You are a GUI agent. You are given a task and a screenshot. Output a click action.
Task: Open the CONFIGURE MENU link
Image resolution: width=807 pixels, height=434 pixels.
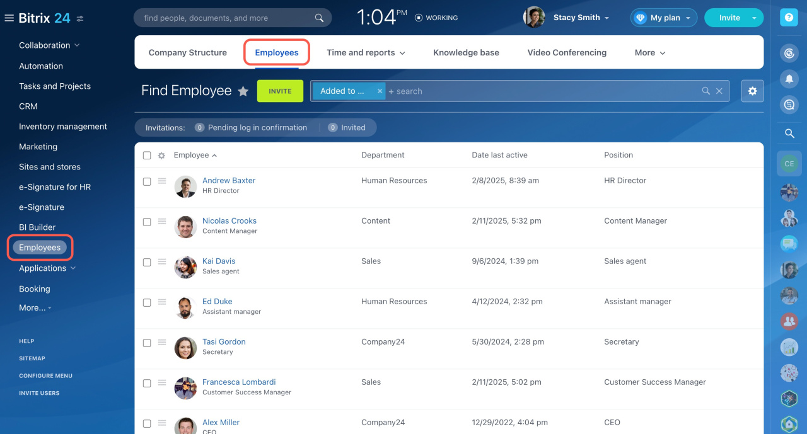(x=45, y=376)
